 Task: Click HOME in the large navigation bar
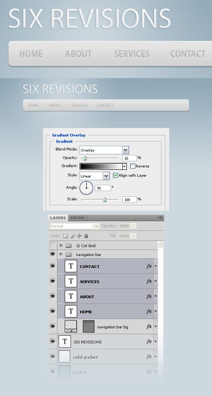(x=31, y=54)
